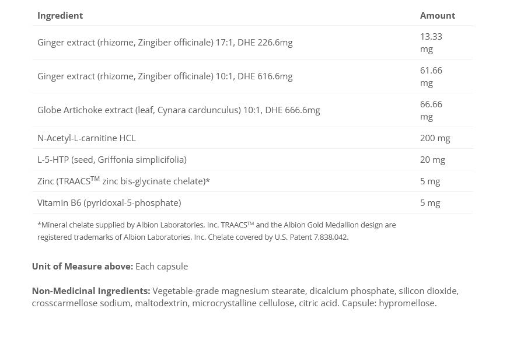Viewport: 531px width, 350px height.
Task: Click the 'Each capsule' text
Action: click(x=162, y=267)
